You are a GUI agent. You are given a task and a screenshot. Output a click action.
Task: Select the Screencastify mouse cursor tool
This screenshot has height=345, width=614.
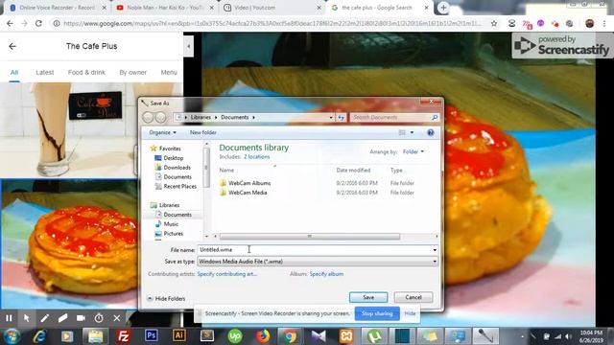pyautogui.click(x=27, y=318)
